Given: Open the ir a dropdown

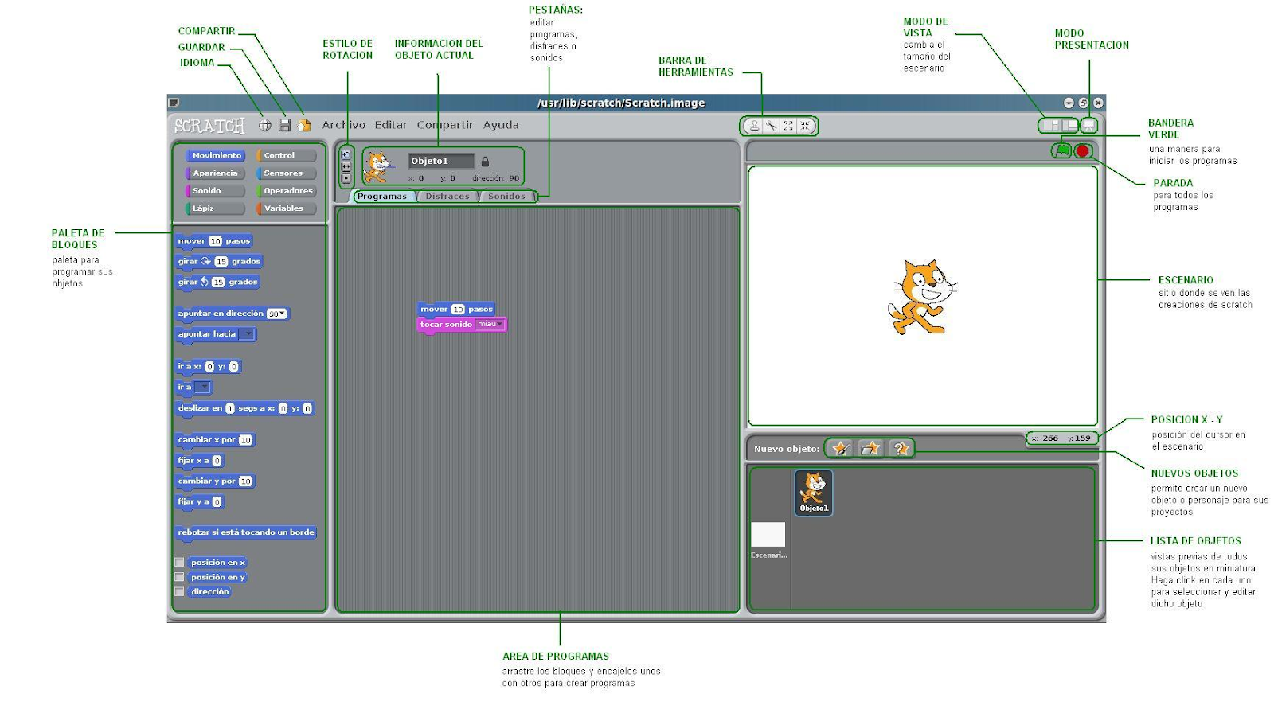Looking at the screenshot, I should click(x=202, y=388).
